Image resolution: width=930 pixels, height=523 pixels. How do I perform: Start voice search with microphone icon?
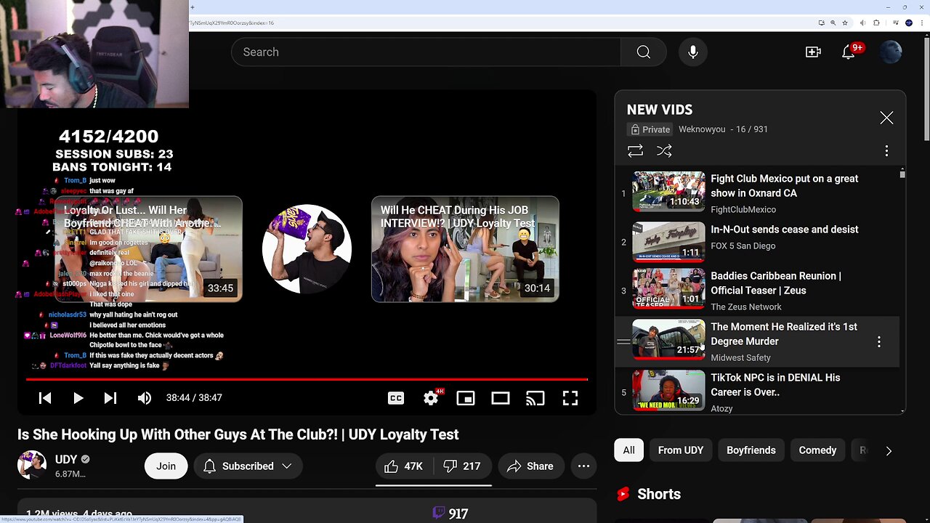[693, 52]
